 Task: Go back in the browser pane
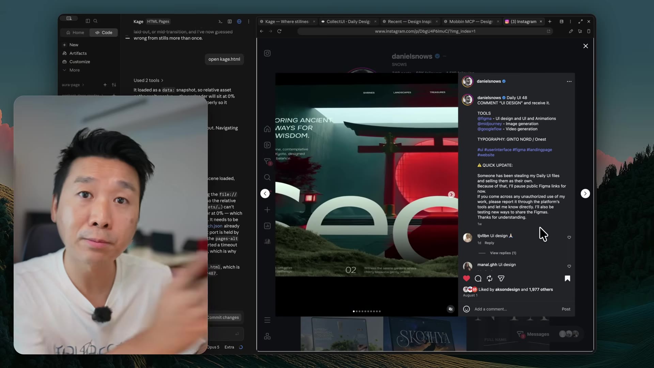262,31
